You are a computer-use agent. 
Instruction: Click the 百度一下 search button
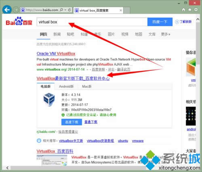point(160,22)
